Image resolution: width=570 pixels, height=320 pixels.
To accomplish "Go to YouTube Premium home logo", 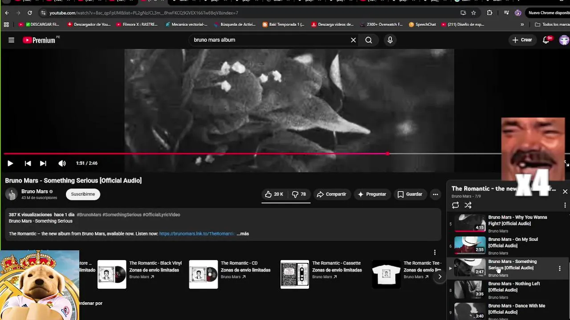I will coord(39,40).
